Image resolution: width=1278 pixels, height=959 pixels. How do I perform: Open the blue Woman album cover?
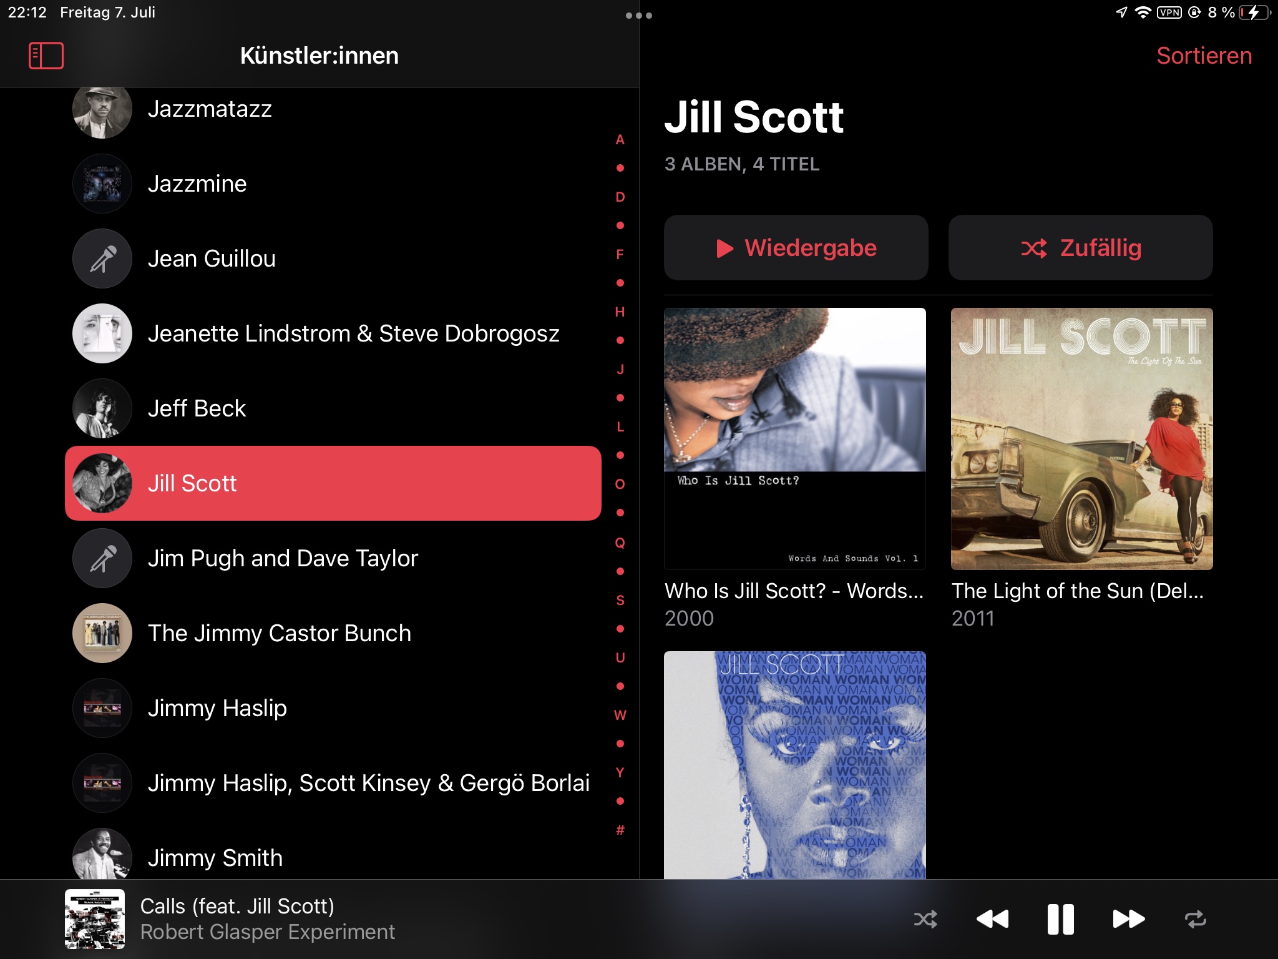coord(795,765)
